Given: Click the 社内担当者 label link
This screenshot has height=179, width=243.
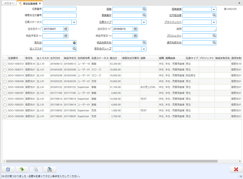Looking at the screenshot, I should click(x=175, y=15).
